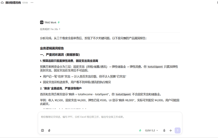Click the green lightning icon beside TRAE Work
The width and height of the screenshot is (218, 138).
click(59, 22)
